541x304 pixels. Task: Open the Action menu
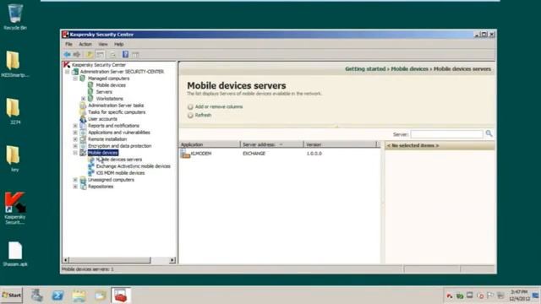(85, 44)
